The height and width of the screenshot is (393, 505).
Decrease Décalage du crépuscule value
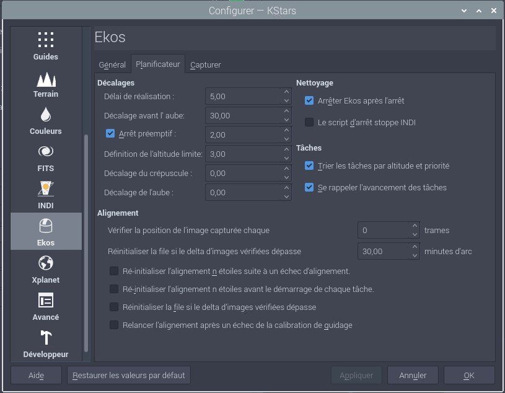pos(286,177)
